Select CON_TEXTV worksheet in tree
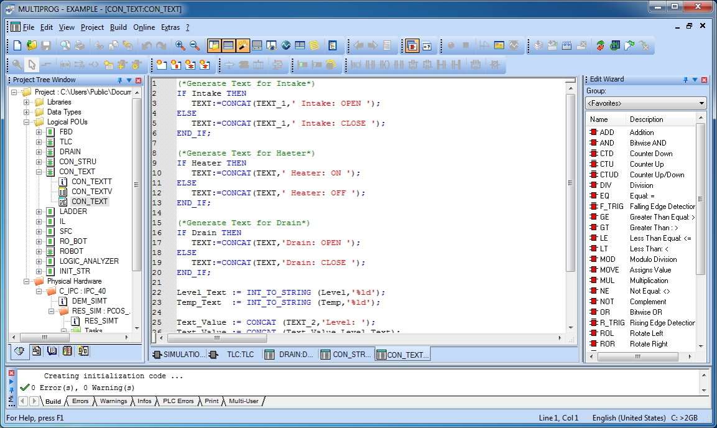Image resolution: width=717 pixels, height=428 pixels. 91,192
